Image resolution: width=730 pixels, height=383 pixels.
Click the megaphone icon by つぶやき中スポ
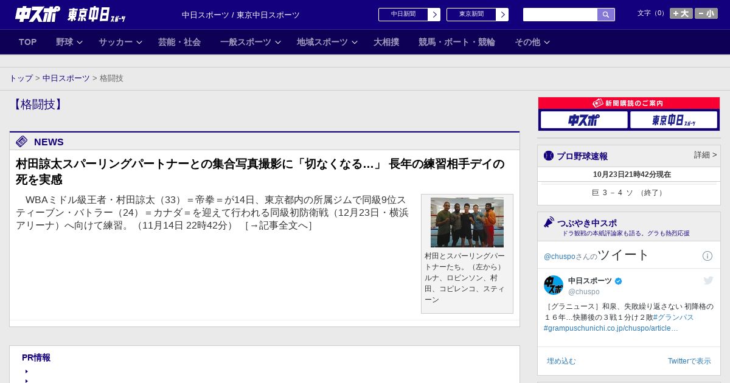pyautogui.click(x=549, y=223)
